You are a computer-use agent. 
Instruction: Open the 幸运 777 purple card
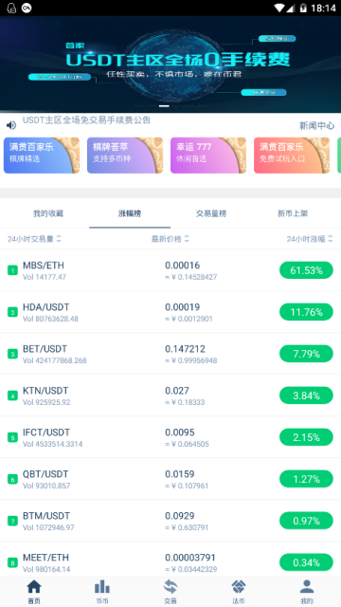click(208, 156)
